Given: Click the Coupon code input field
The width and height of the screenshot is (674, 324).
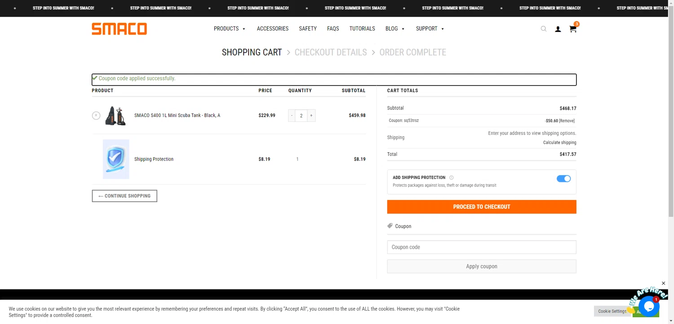Looking at the screenshot, I should click(482, 247).
